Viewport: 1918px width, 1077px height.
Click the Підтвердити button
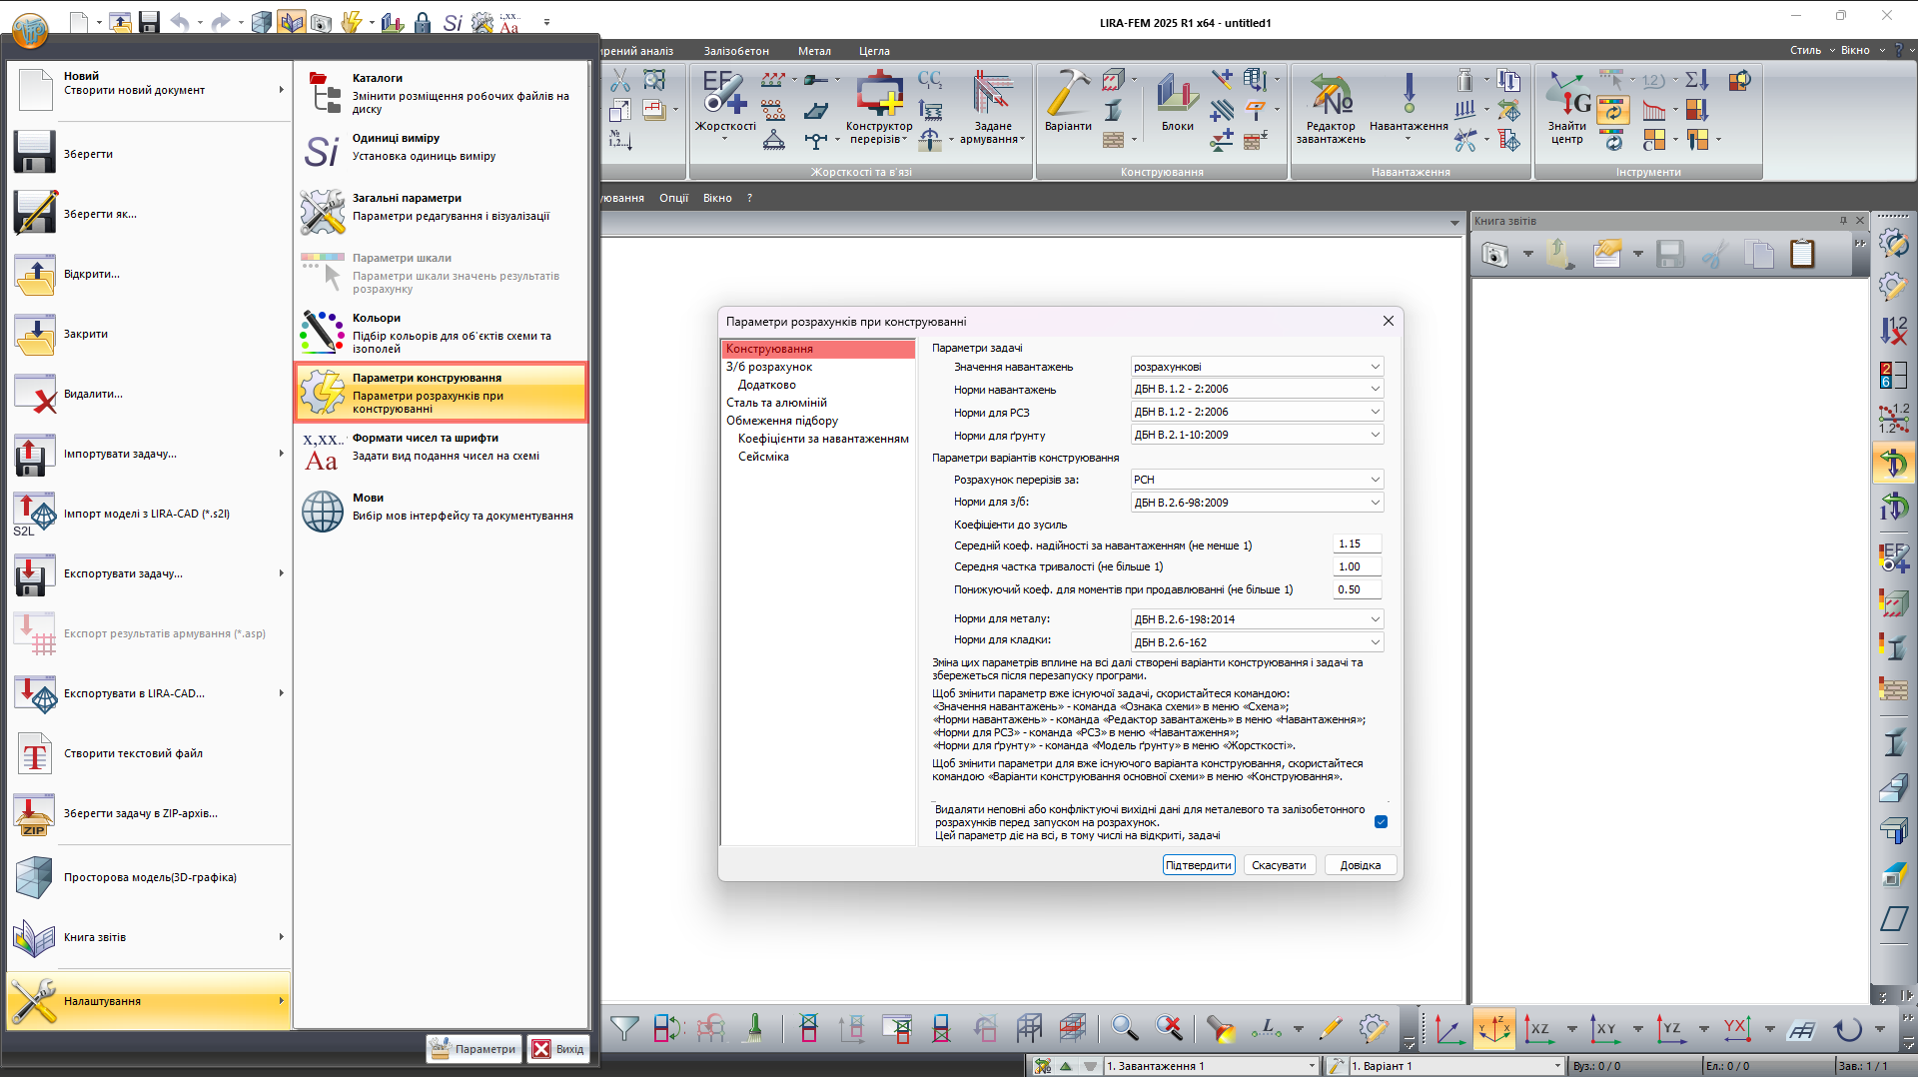coord(1198,865)
